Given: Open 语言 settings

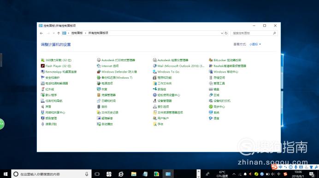Looking at the screenshot, I should point(214,118).
